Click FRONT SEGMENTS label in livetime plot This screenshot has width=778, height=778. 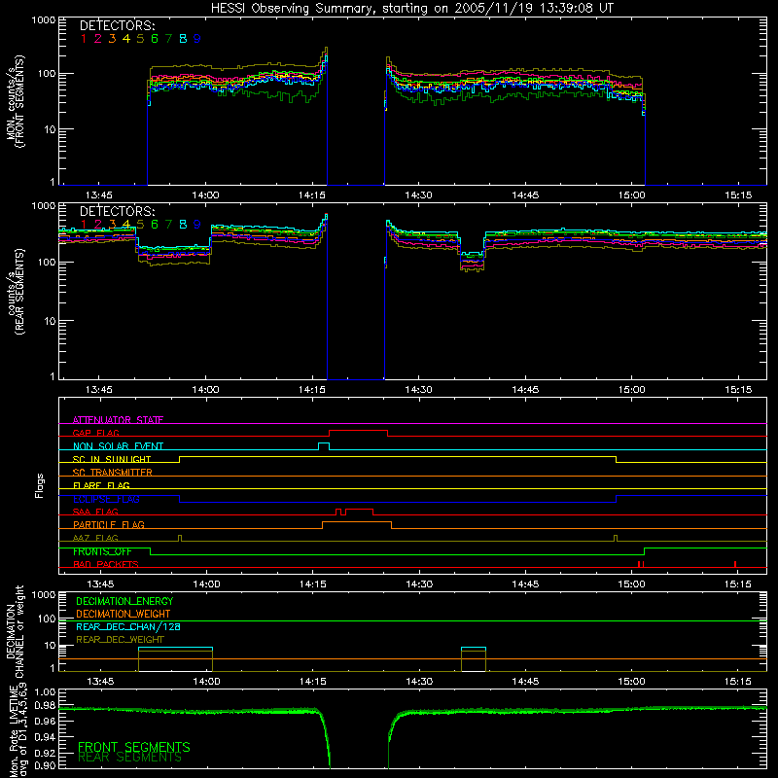tap(134, 747)
